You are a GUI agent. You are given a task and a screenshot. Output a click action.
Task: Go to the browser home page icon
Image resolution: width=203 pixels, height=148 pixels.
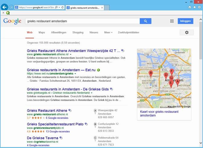tap(190, 7)
